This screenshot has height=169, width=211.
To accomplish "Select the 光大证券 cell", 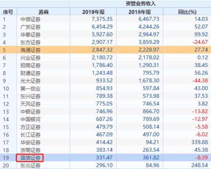I will [x=30, y=81].
